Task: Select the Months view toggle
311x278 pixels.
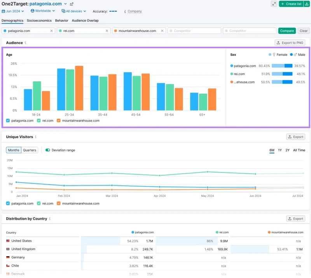Action: (14, 150)
